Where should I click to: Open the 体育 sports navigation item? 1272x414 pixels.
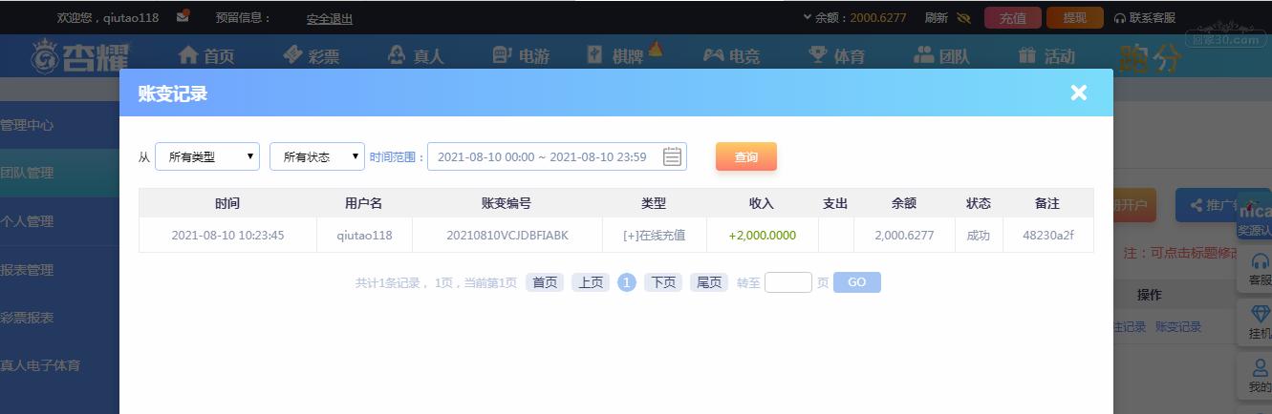(x=836, y=55)
